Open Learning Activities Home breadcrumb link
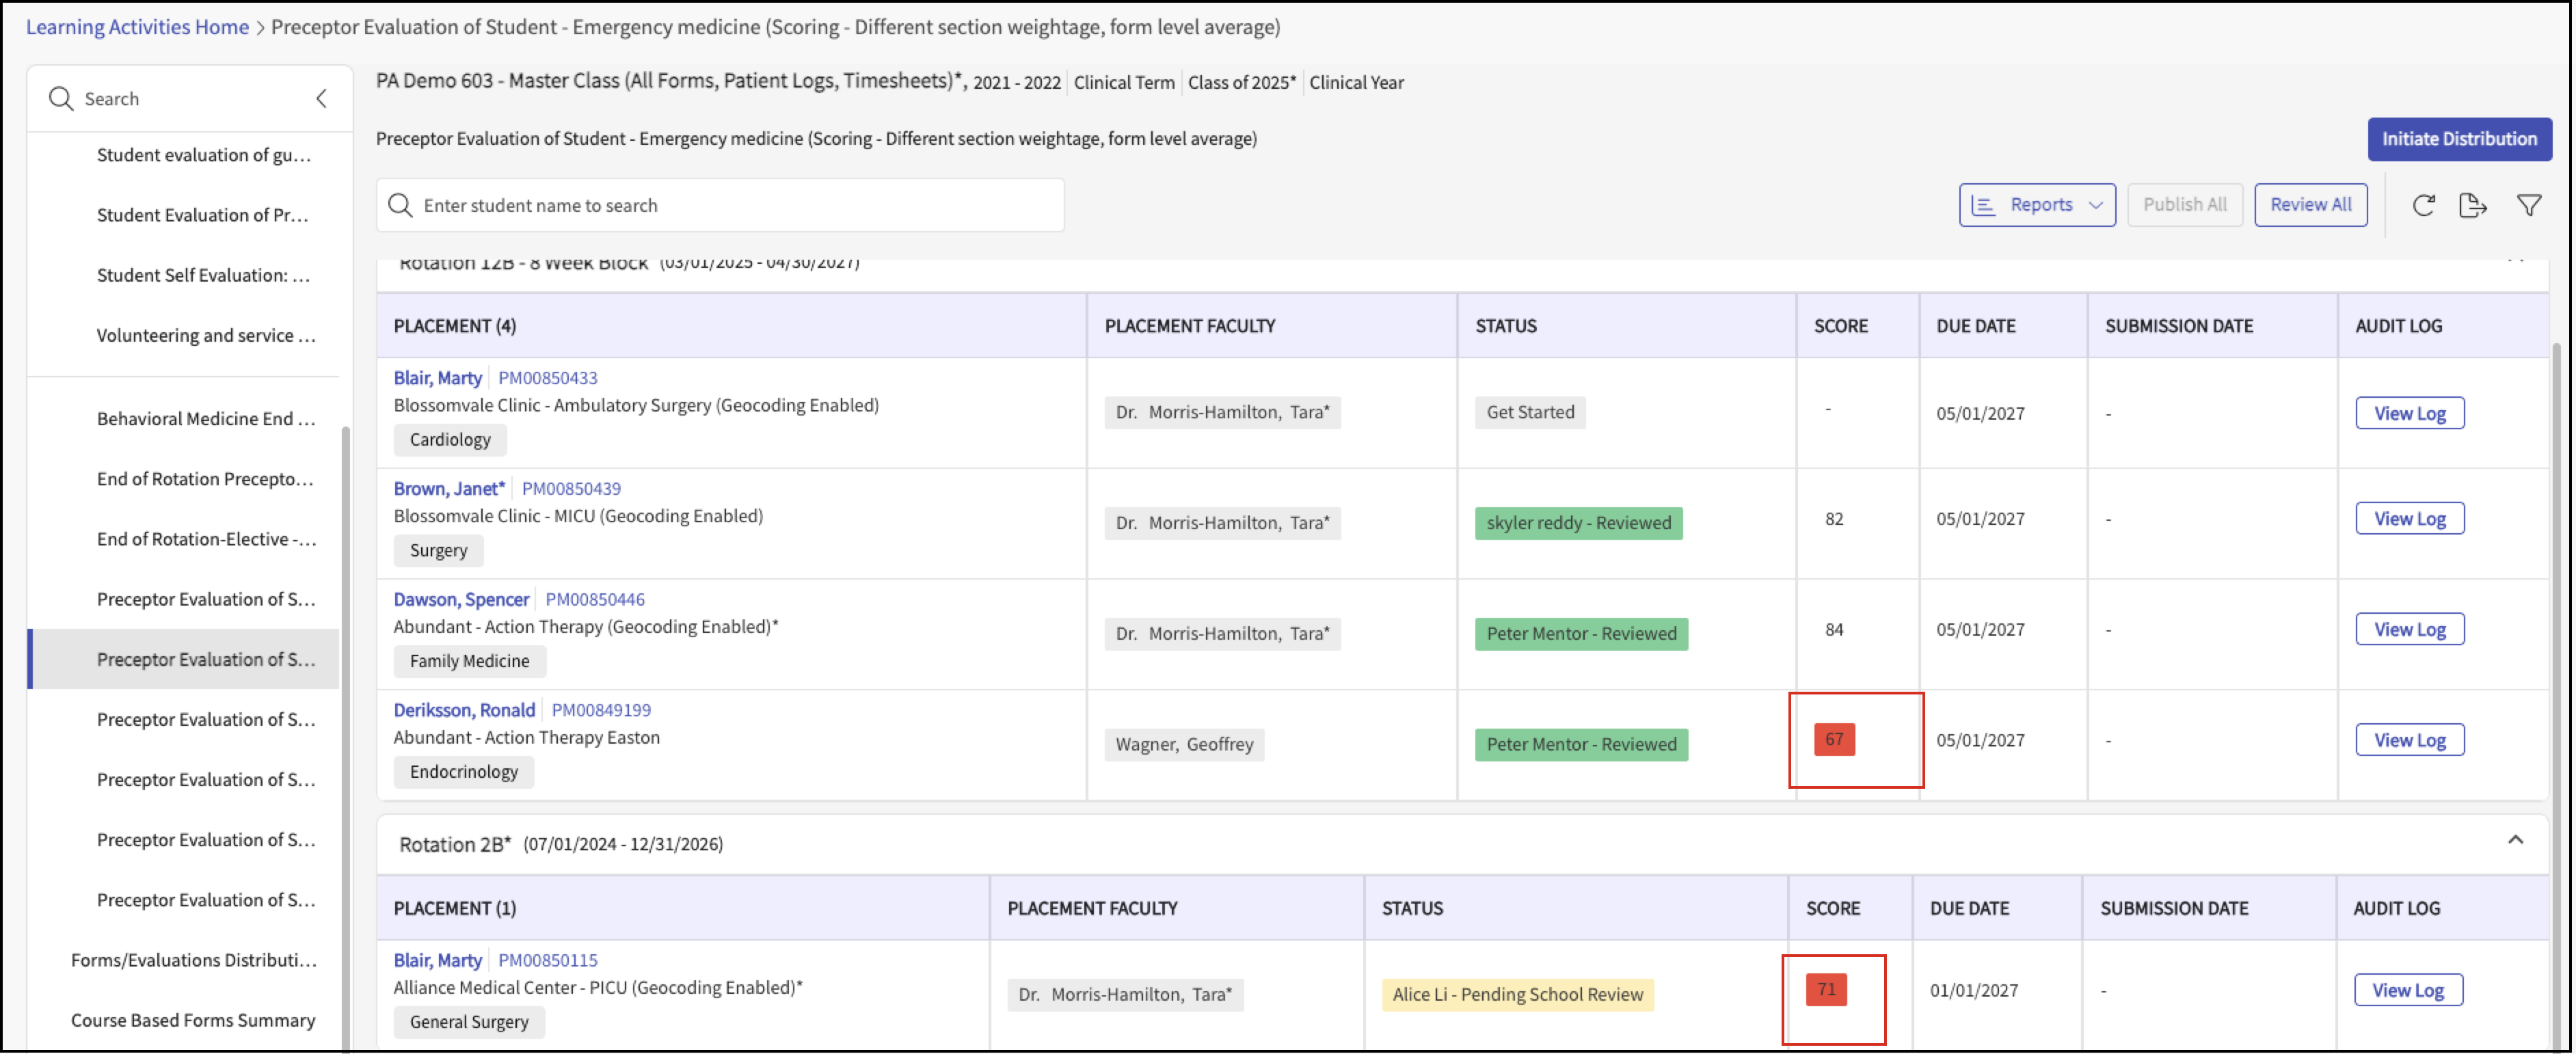 coord(137,27)
